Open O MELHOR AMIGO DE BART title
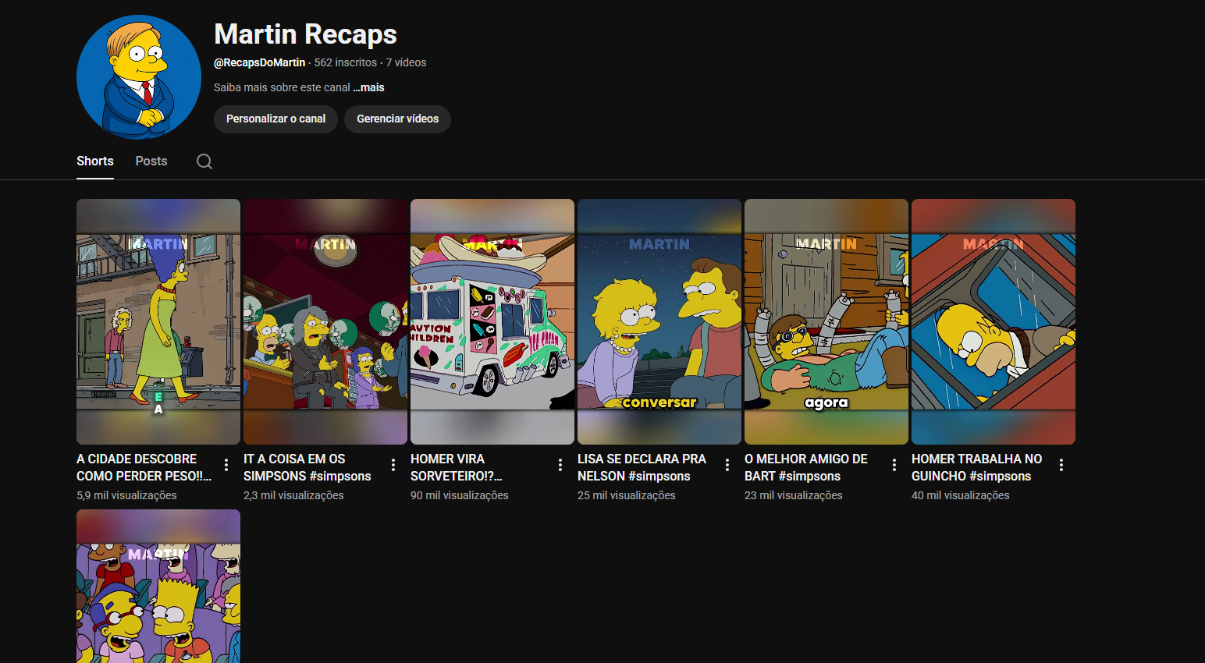 (x=806, y=467)
